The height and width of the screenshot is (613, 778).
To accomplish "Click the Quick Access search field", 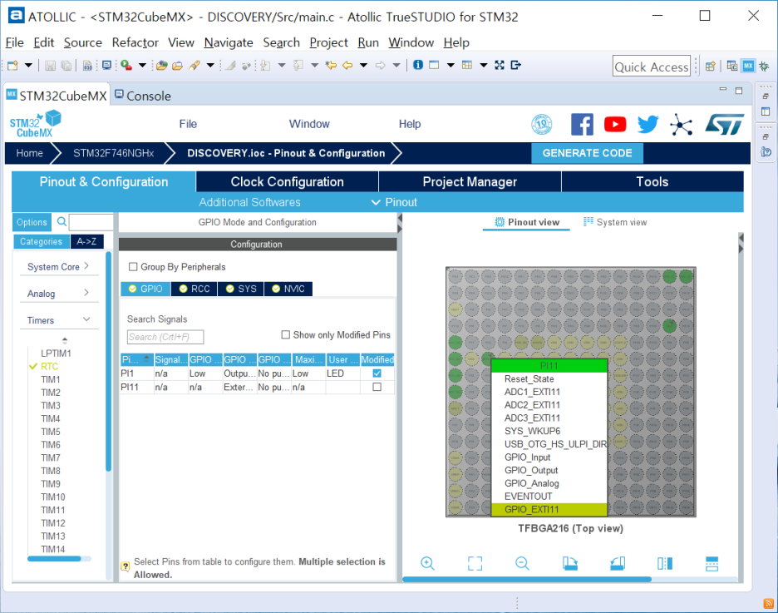I will click(652, 66).
